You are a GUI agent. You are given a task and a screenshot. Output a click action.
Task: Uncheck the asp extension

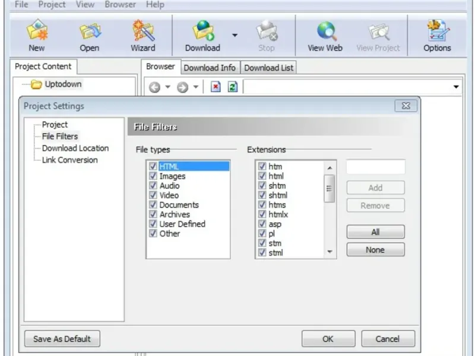(x=262, y=224)
